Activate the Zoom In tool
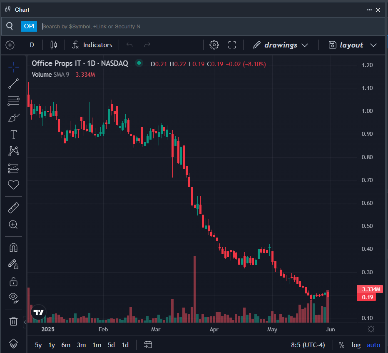Viewport: 388px width, 353px height. click(x=13, y=225)
